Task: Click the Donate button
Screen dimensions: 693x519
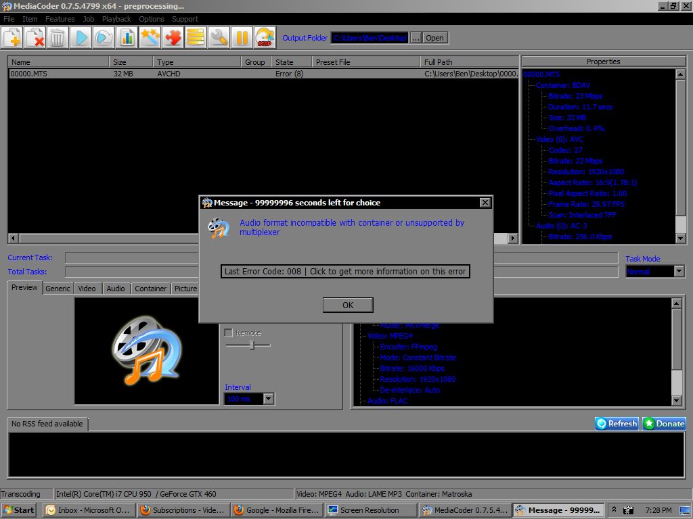Action: (665, 424)
